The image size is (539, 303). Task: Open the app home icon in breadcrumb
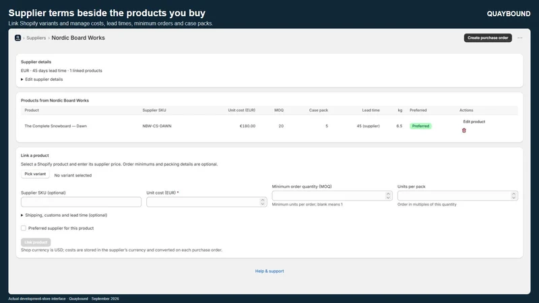coord(18,38)
